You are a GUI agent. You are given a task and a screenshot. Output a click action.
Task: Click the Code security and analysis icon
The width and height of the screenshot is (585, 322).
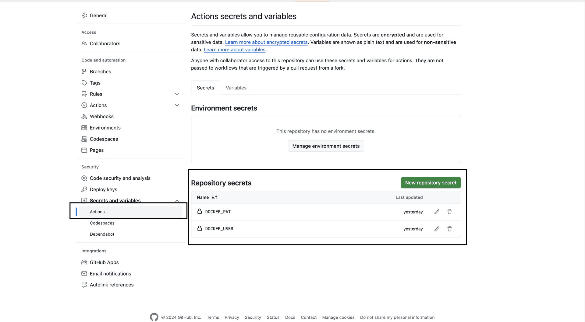click(x=84, y=178)
